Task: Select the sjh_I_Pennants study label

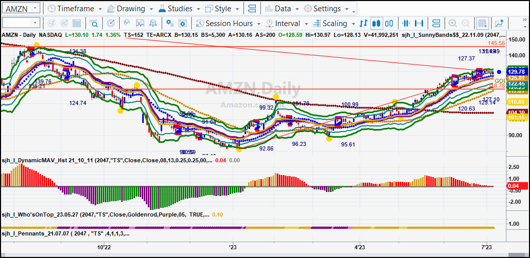Action: (65, 233)
